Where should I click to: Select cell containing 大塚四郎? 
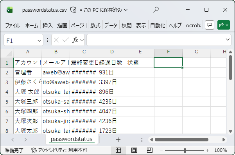(x=28, y=111)
